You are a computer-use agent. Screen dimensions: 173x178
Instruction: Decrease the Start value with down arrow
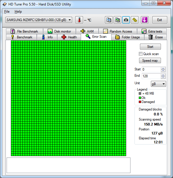point(163,71)
